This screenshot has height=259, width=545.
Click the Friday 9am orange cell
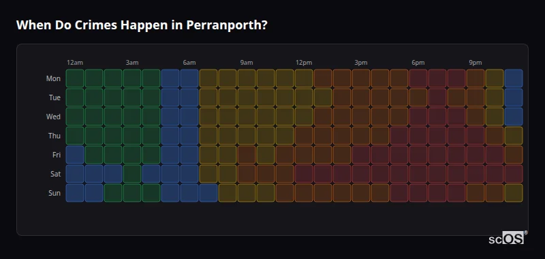tap(247, 155)
